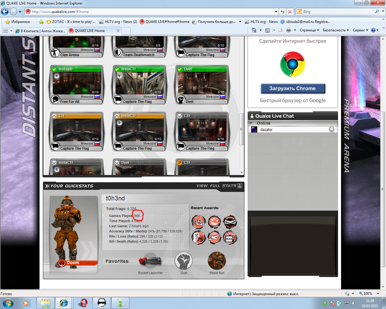Click the orange arrow on CTF server
Image resolution: width=386 pixels, height=309 pixels.
pyautogui.click(x=54, y=116)
